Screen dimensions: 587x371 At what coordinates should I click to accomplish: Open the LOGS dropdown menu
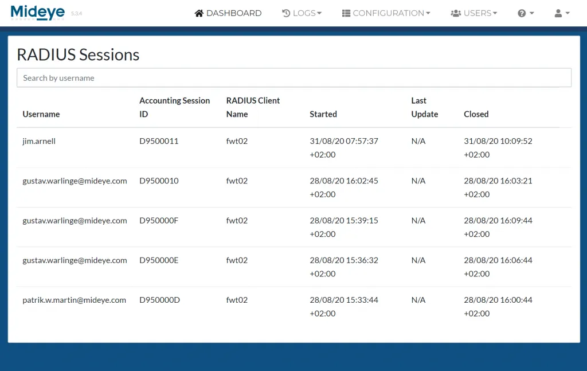point(302,13)
